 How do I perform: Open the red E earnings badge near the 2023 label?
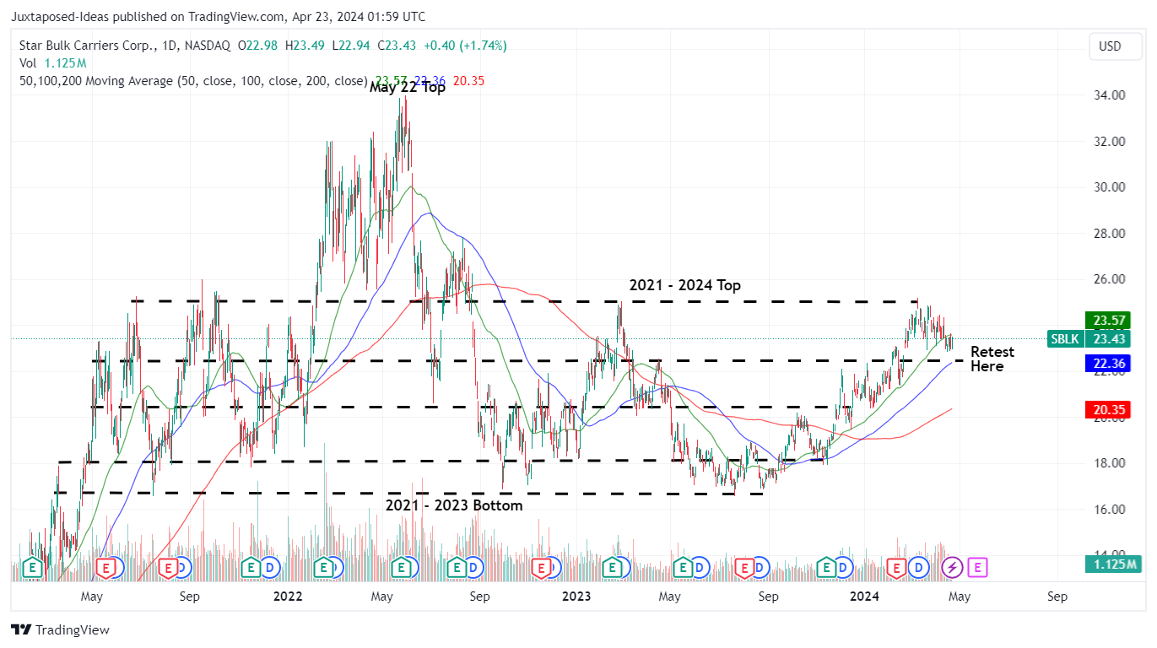coord(540,568)
